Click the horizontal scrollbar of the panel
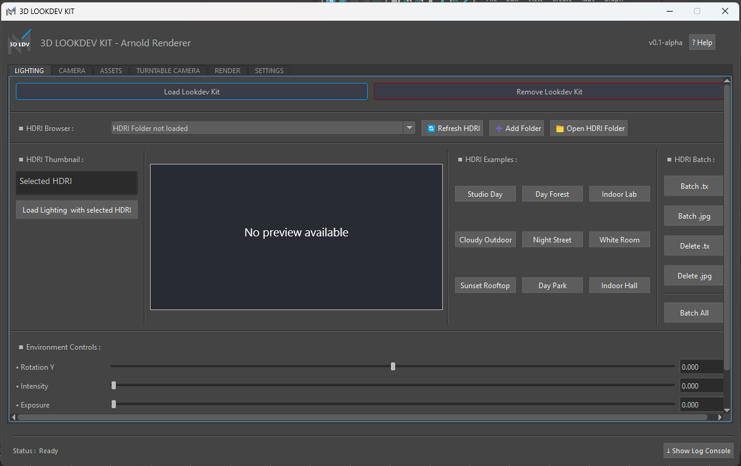The image size is (741, 466). pos(363,417)
